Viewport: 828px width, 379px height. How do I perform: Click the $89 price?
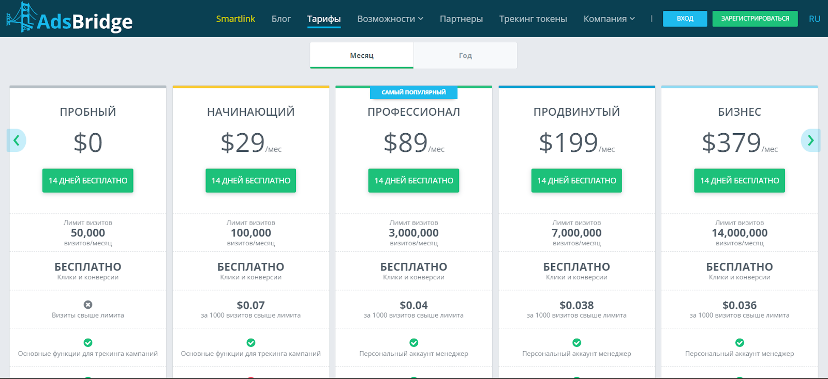pyautogui.click(x=406, y=143)
